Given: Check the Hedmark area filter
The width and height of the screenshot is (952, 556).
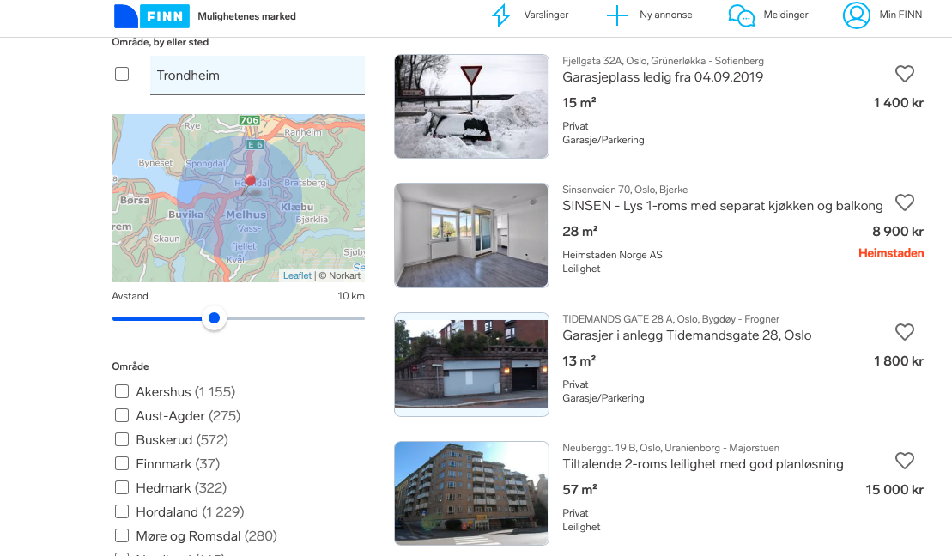Looking at the screenshot, I should (122, 487).
